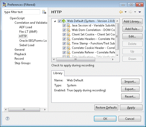Click the Cancel button
This screenshot has height=127, width=146.
(130, 119)
